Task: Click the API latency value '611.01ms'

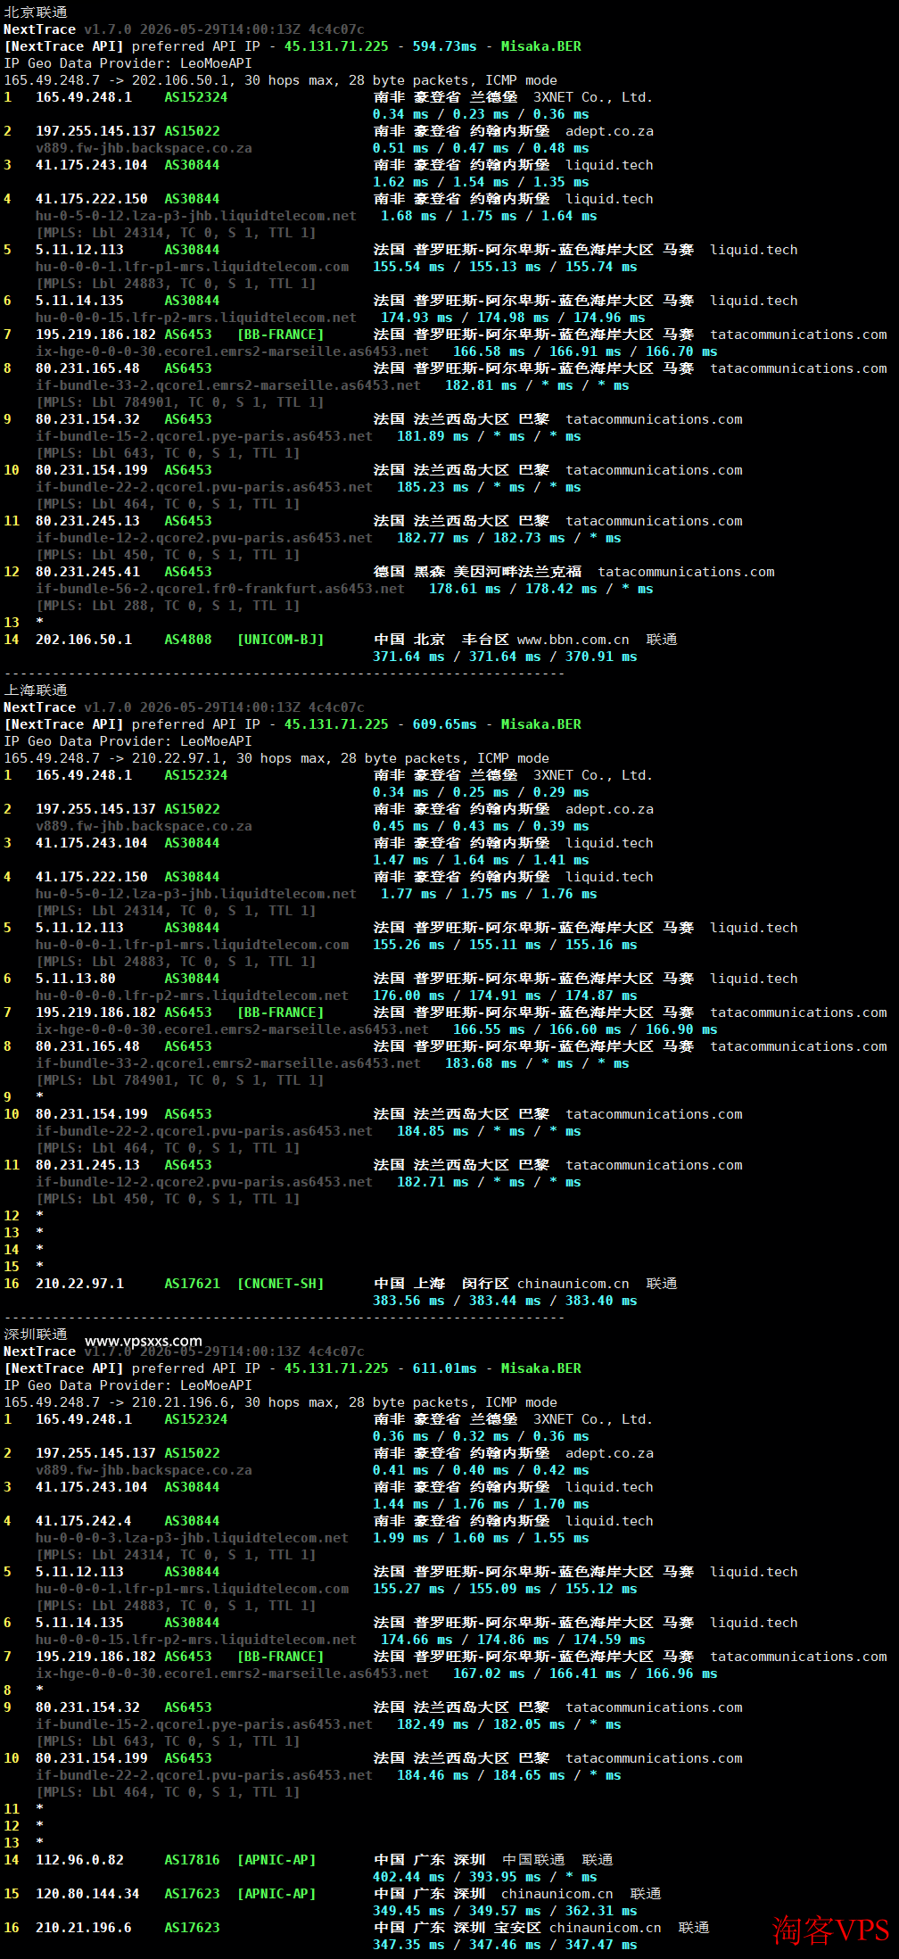Action: tap(444, 1368)
